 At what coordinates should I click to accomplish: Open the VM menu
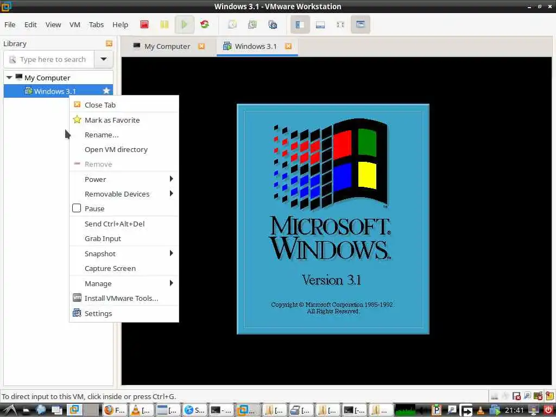click(x=75, y=24)
